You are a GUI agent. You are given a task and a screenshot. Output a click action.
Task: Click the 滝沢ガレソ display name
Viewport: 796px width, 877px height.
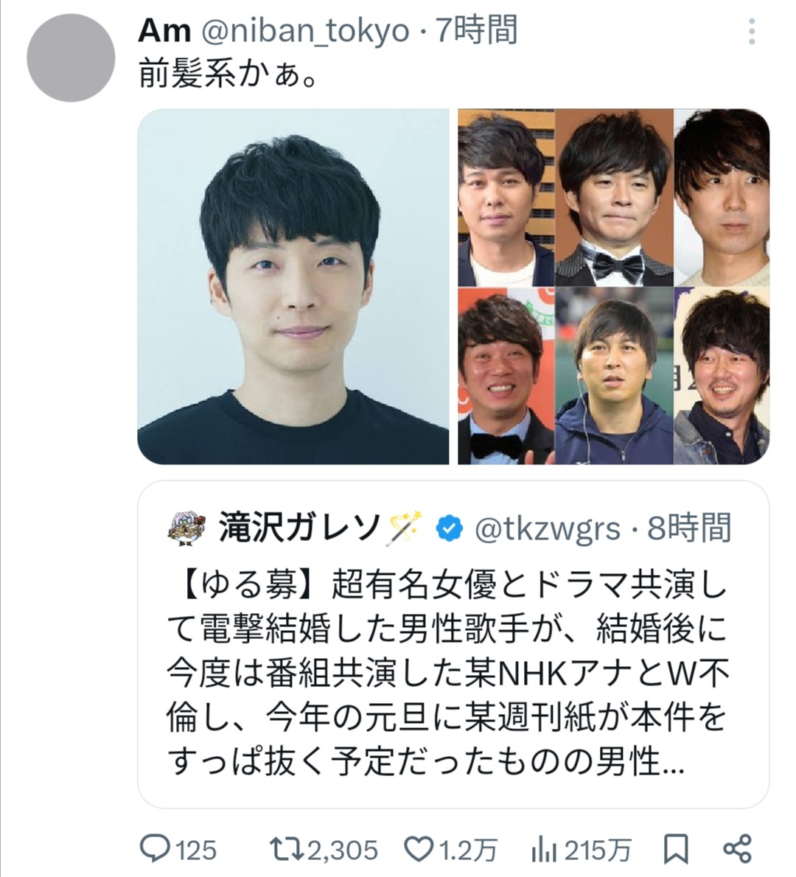click(299, 528)
